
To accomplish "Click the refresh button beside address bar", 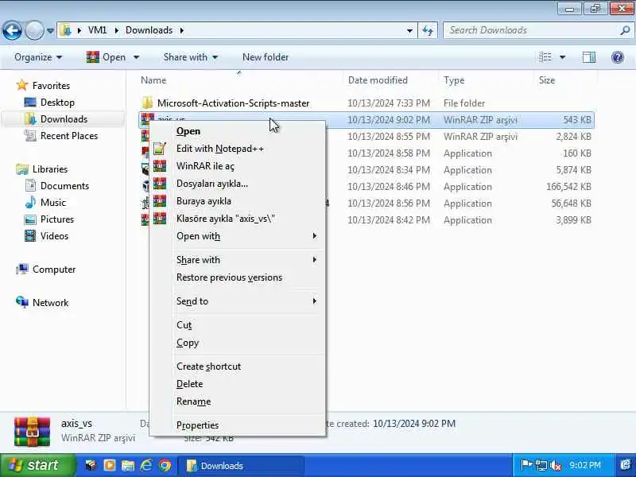I will tap(428, 30).
